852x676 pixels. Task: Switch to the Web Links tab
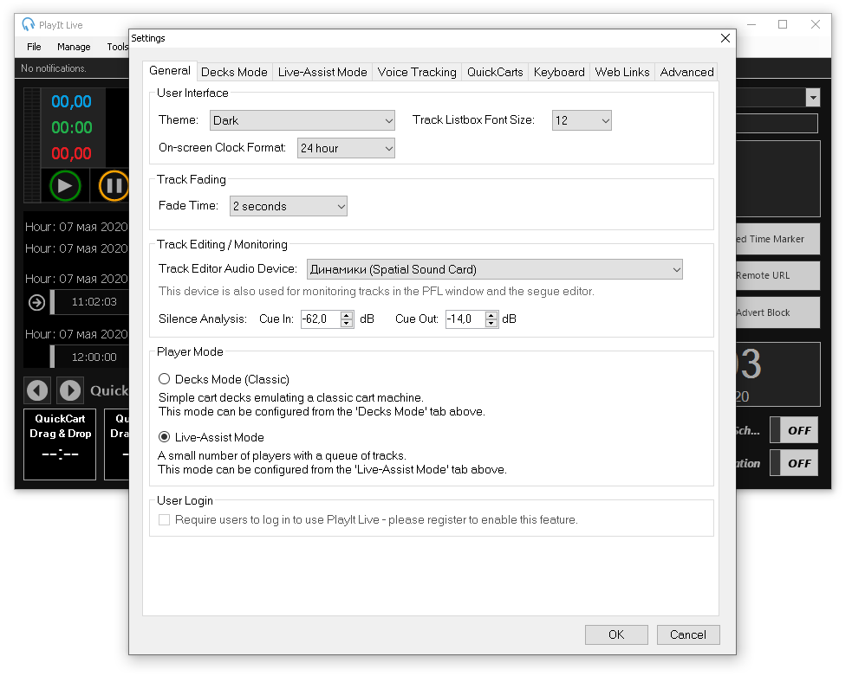tap(622, 72)
